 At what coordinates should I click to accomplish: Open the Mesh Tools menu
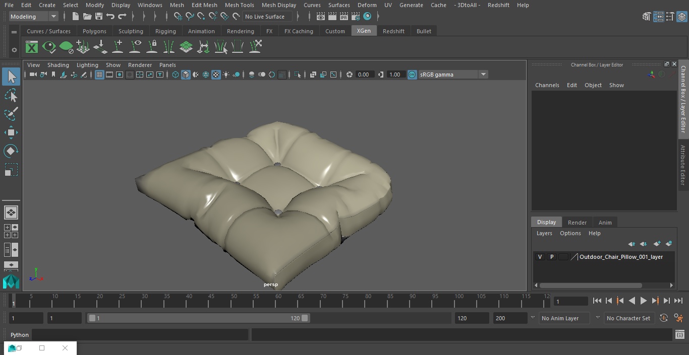pos(239,5)
